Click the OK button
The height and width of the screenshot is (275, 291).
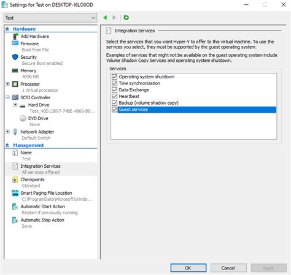[x=188, y=268]
